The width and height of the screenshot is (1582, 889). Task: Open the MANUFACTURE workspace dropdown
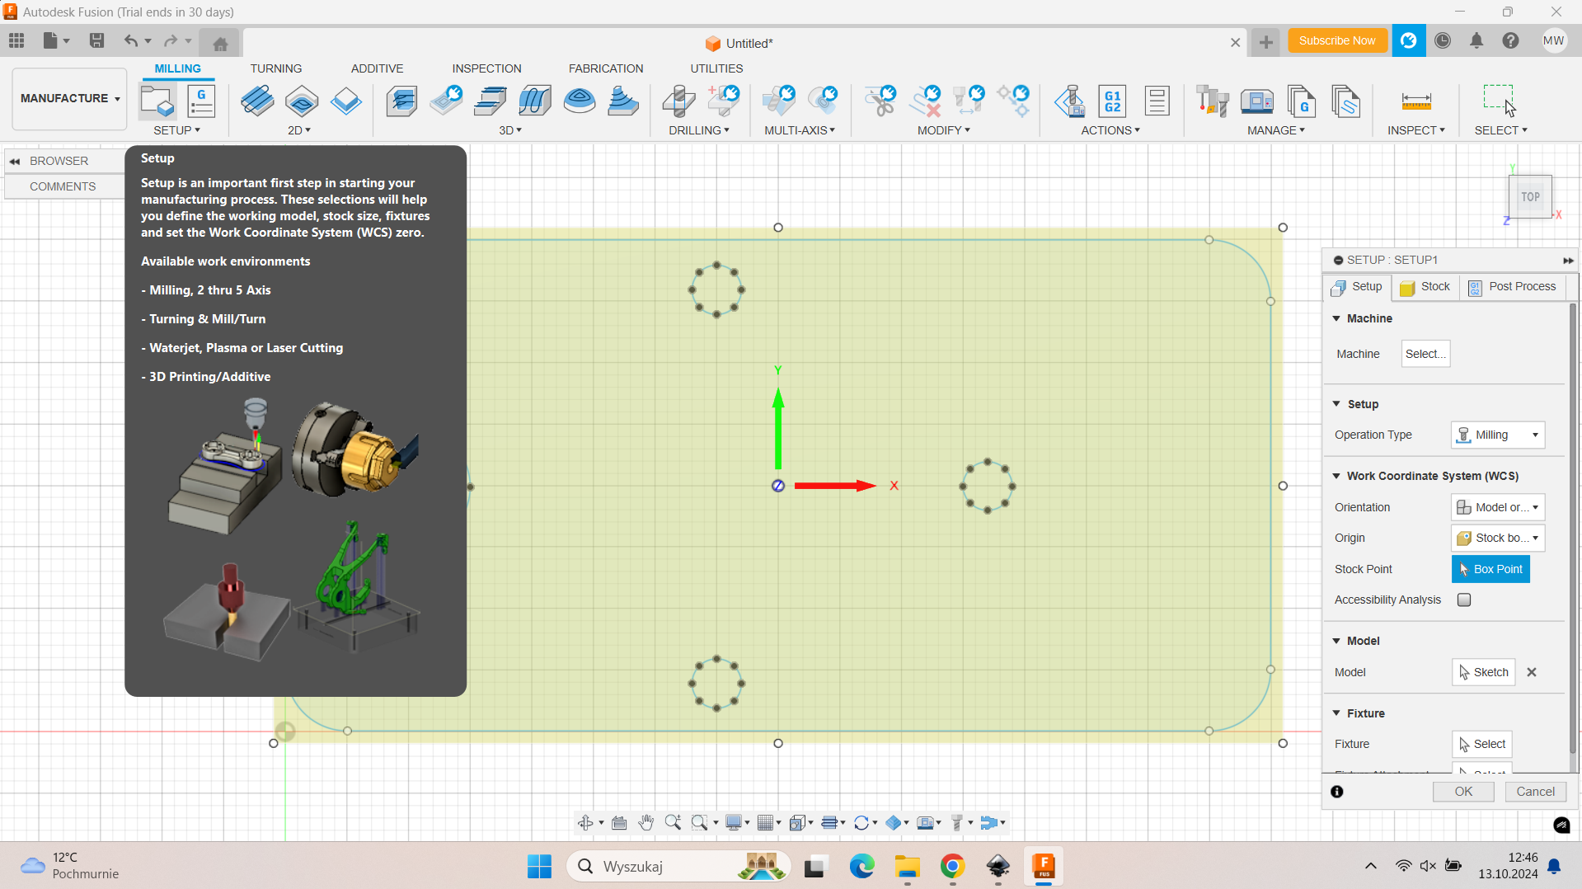pyautogui.click(x=70, y=98)
